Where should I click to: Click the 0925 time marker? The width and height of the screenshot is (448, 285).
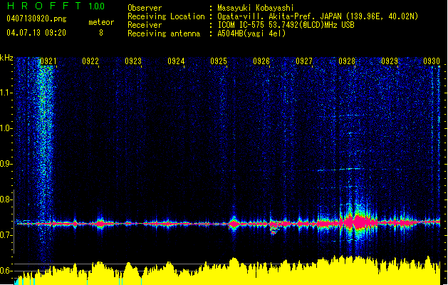219,61
